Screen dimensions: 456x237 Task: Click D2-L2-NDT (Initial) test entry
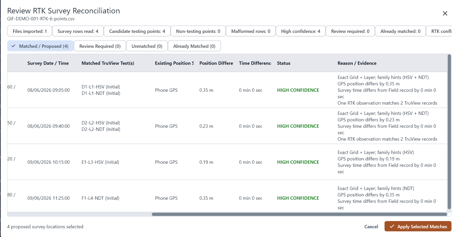tap(101, 129)
